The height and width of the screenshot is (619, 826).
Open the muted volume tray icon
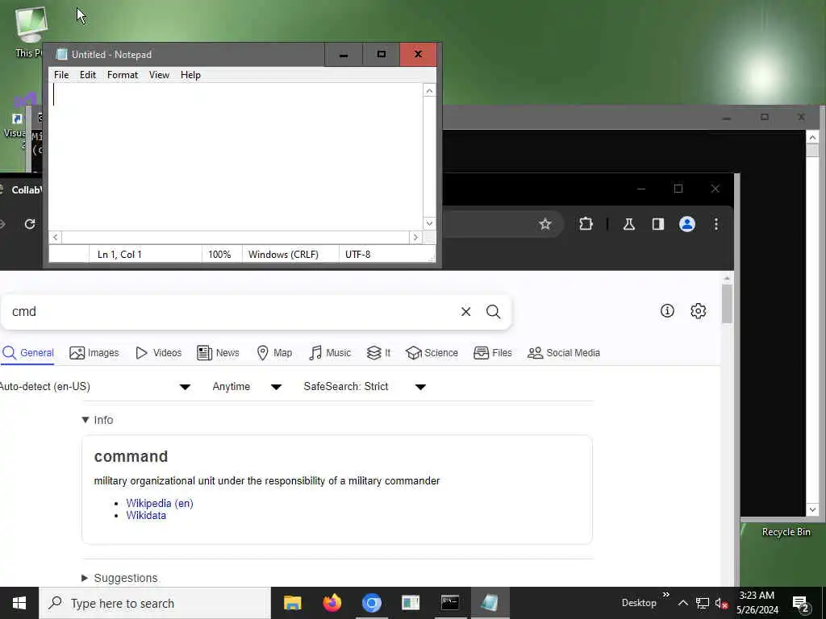pos(722,603)
